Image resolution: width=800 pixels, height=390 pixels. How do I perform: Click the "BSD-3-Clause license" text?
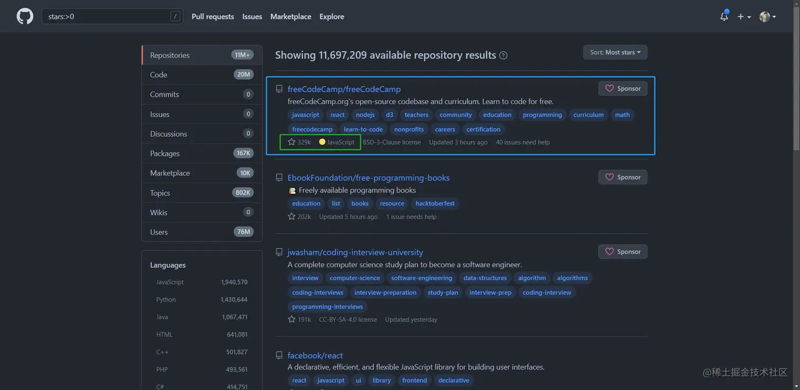(392, 142)
